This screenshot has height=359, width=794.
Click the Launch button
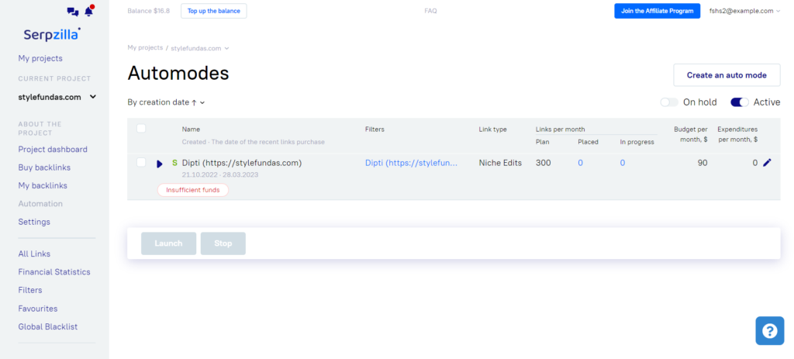pyautogui.click(x=168, y=243)
